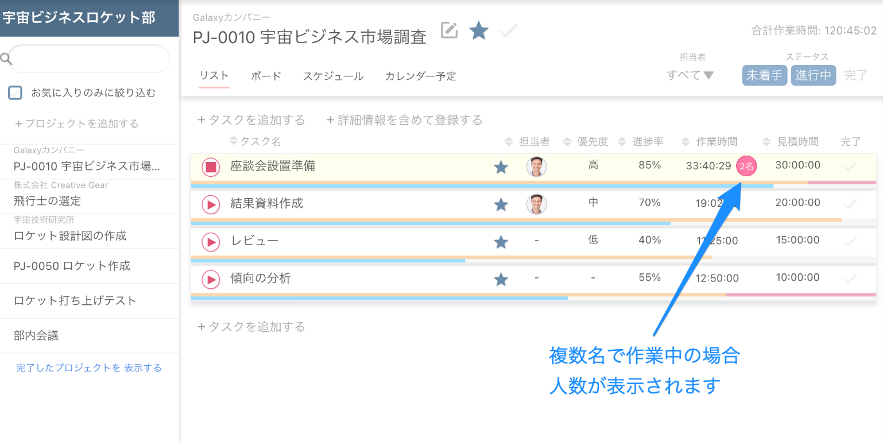Switch to the ボード tab
This screenshot has width=883, height=441.
point(265,76)
